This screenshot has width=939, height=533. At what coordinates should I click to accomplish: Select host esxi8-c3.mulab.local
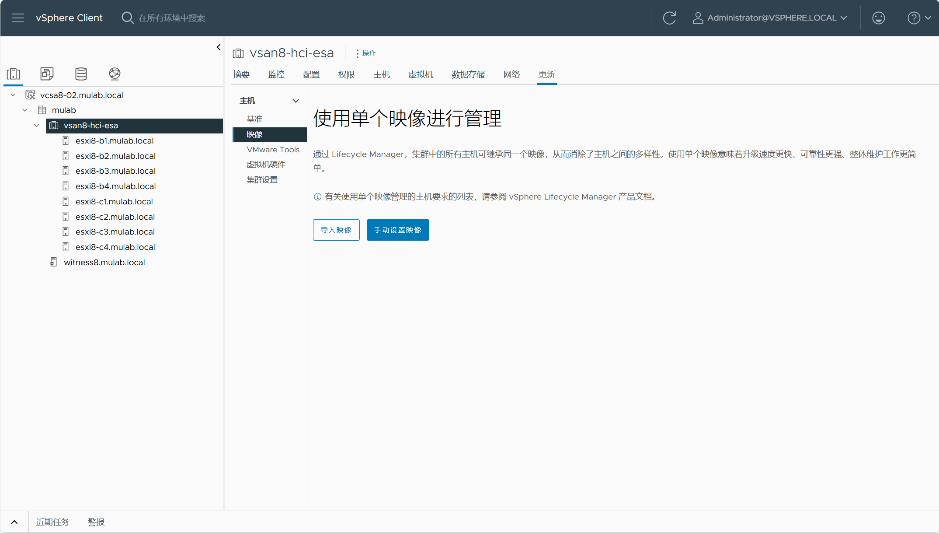(115, 232)
